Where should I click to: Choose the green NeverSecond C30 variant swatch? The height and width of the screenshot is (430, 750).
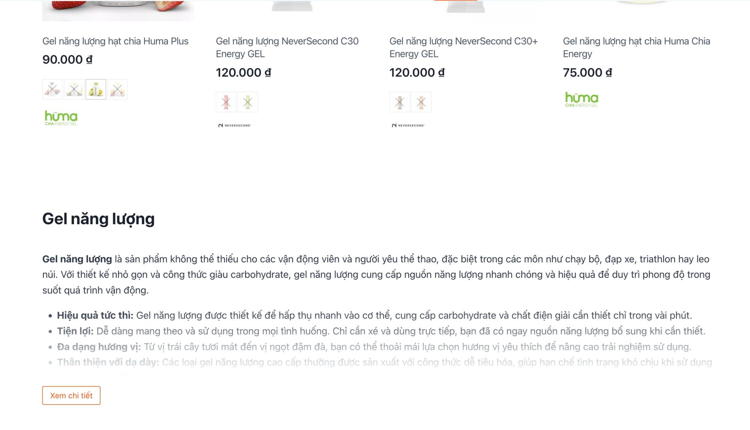tap(247, 102)
